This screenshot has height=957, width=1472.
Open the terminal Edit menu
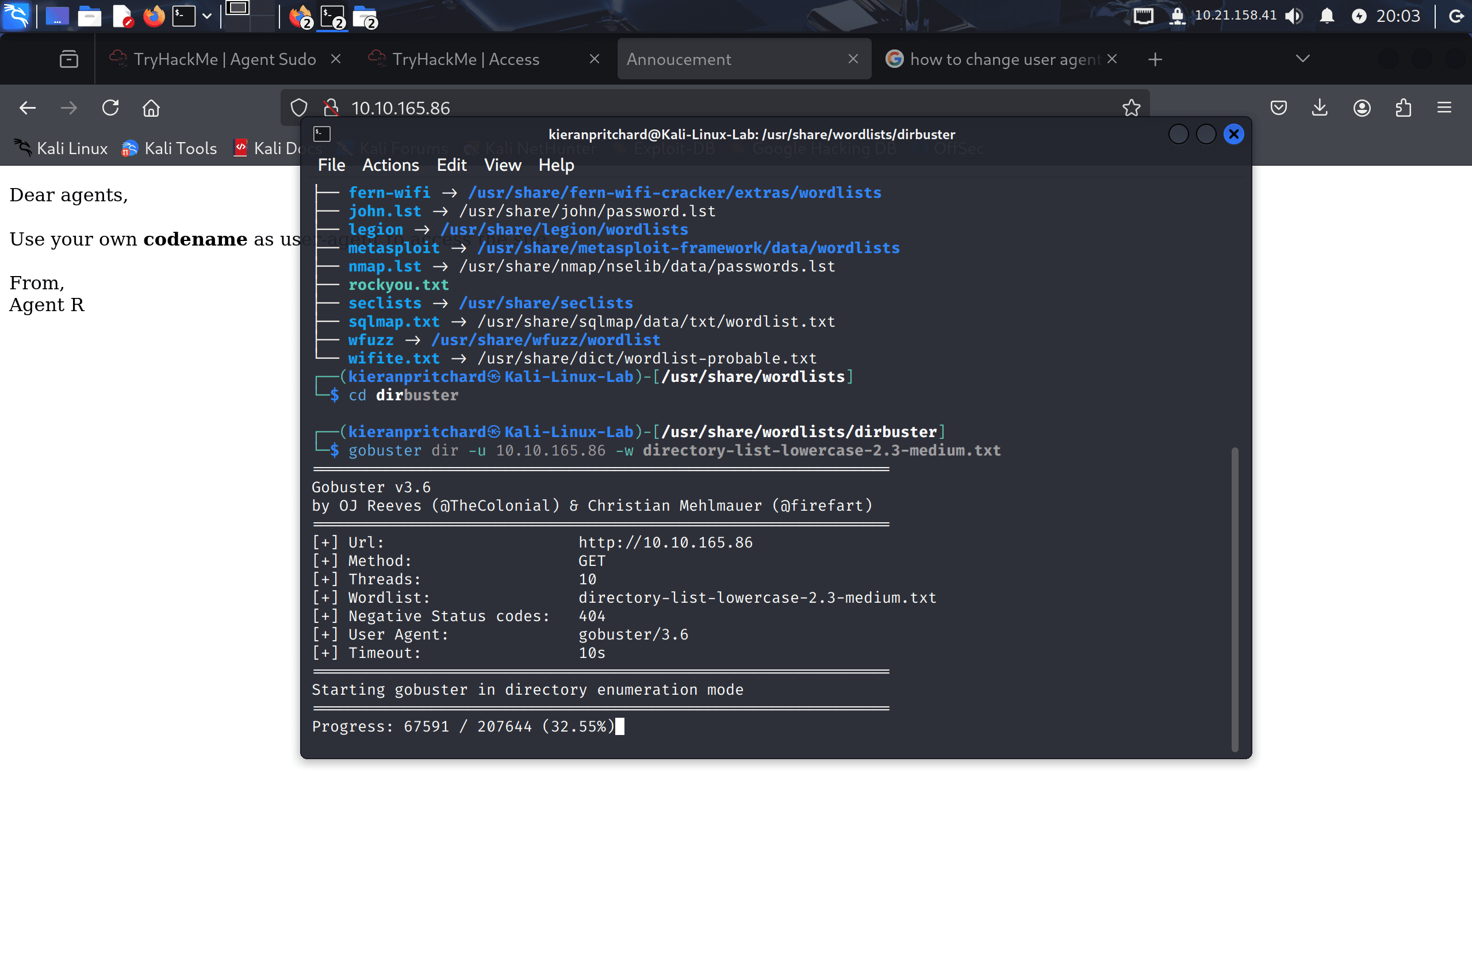pos(451,165)
